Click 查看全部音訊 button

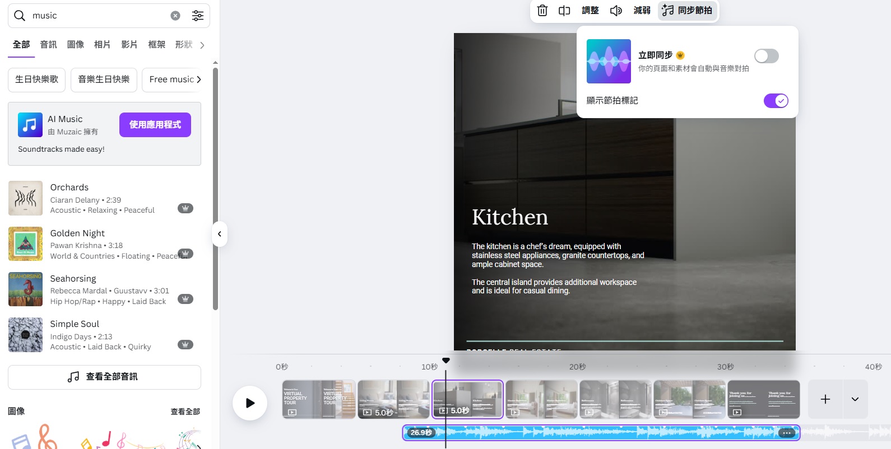(x=104, y=377)
